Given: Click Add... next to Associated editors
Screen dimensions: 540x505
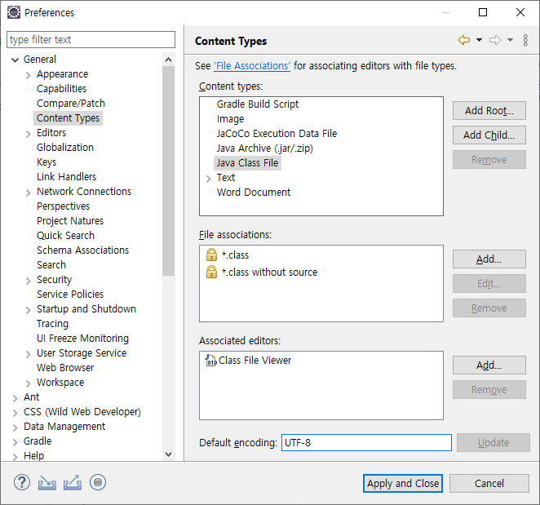Looking at the screenshot, I should [x=489, y=365].
